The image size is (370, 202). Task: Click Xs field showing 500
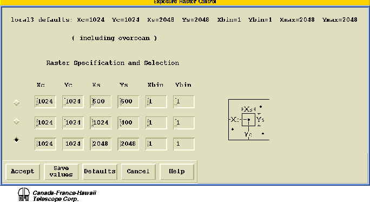click(x=101, y=102)
